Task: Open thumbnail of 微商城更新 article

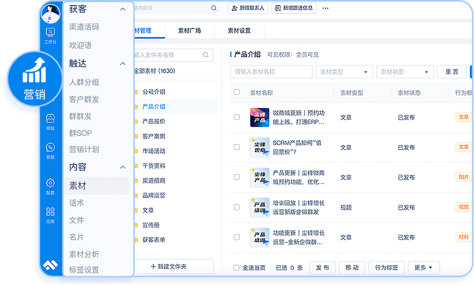Action: pos(260,117)
